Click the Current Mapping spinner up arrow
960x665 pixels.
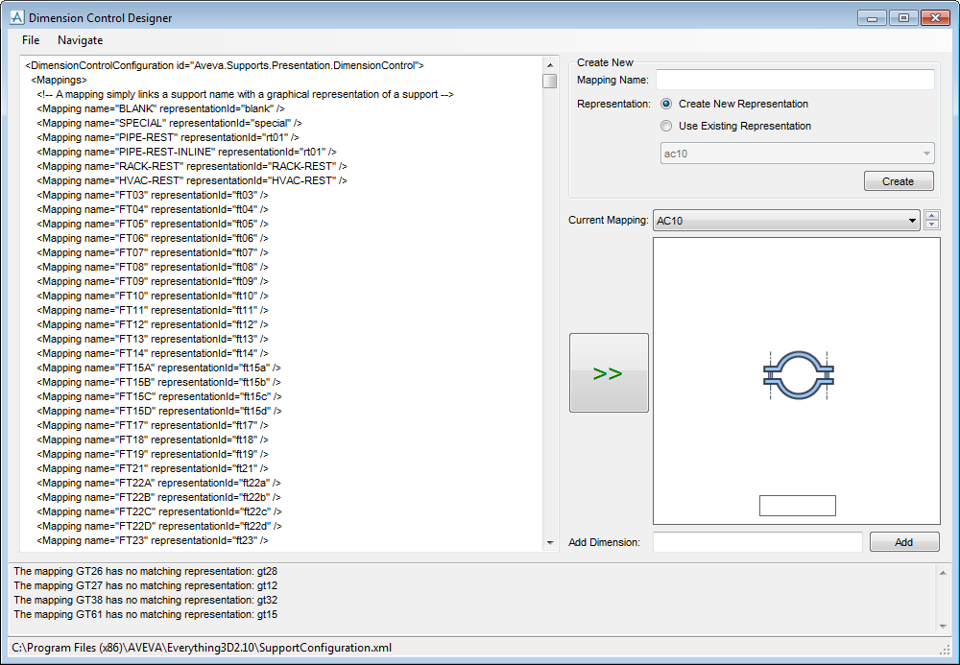click(x=931, y=216)
